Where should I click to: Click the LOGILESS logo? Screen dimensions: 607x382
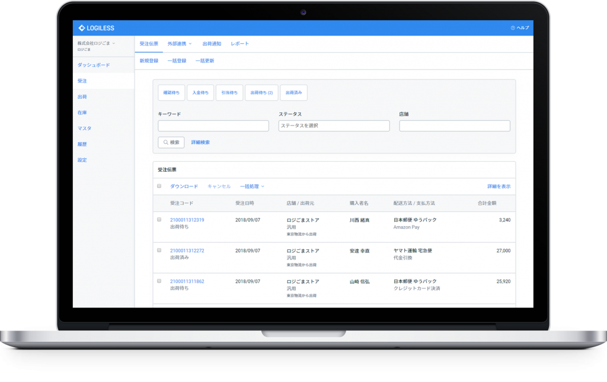pyautogui.click(x=97, y=28)
